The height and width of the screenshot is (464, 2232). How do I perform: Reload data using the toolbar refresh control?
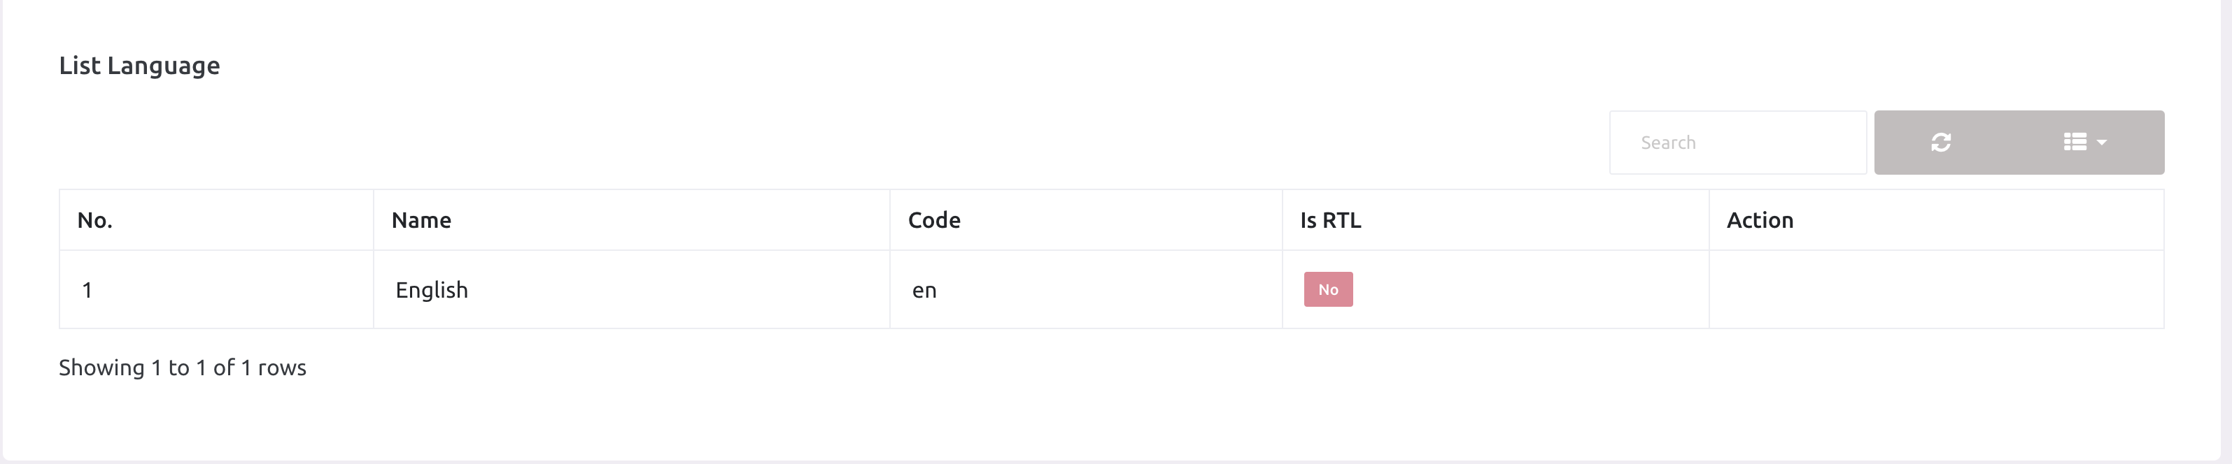coord(1942,142)
